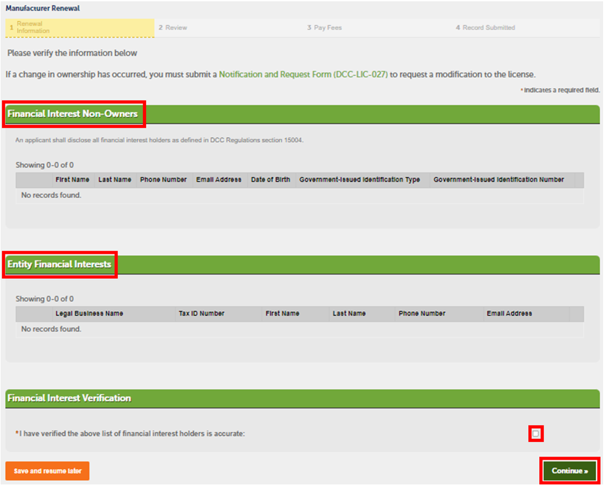
Task: Sort by Legal Business Name column
Action: click(89, 314)
